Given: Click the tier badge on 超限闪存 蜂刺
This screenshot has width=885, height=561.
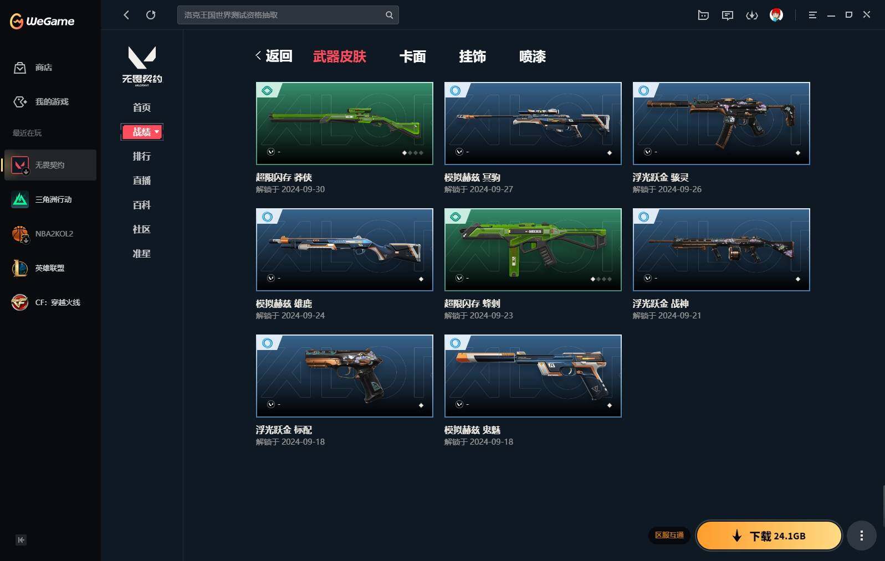Looking at the screenshot, I should pos(456,217).
